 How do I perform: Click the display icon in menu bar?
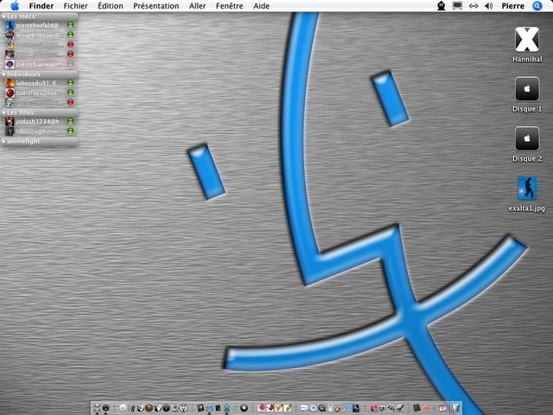point(457,6)
